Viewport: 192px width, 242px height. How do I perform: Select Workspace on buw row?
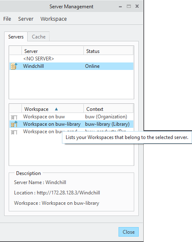(71, 117)
